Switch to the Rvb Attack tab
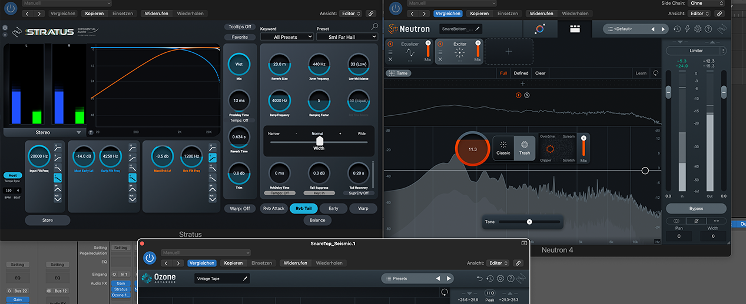The image size is (746, 304). tap(274, 208)
